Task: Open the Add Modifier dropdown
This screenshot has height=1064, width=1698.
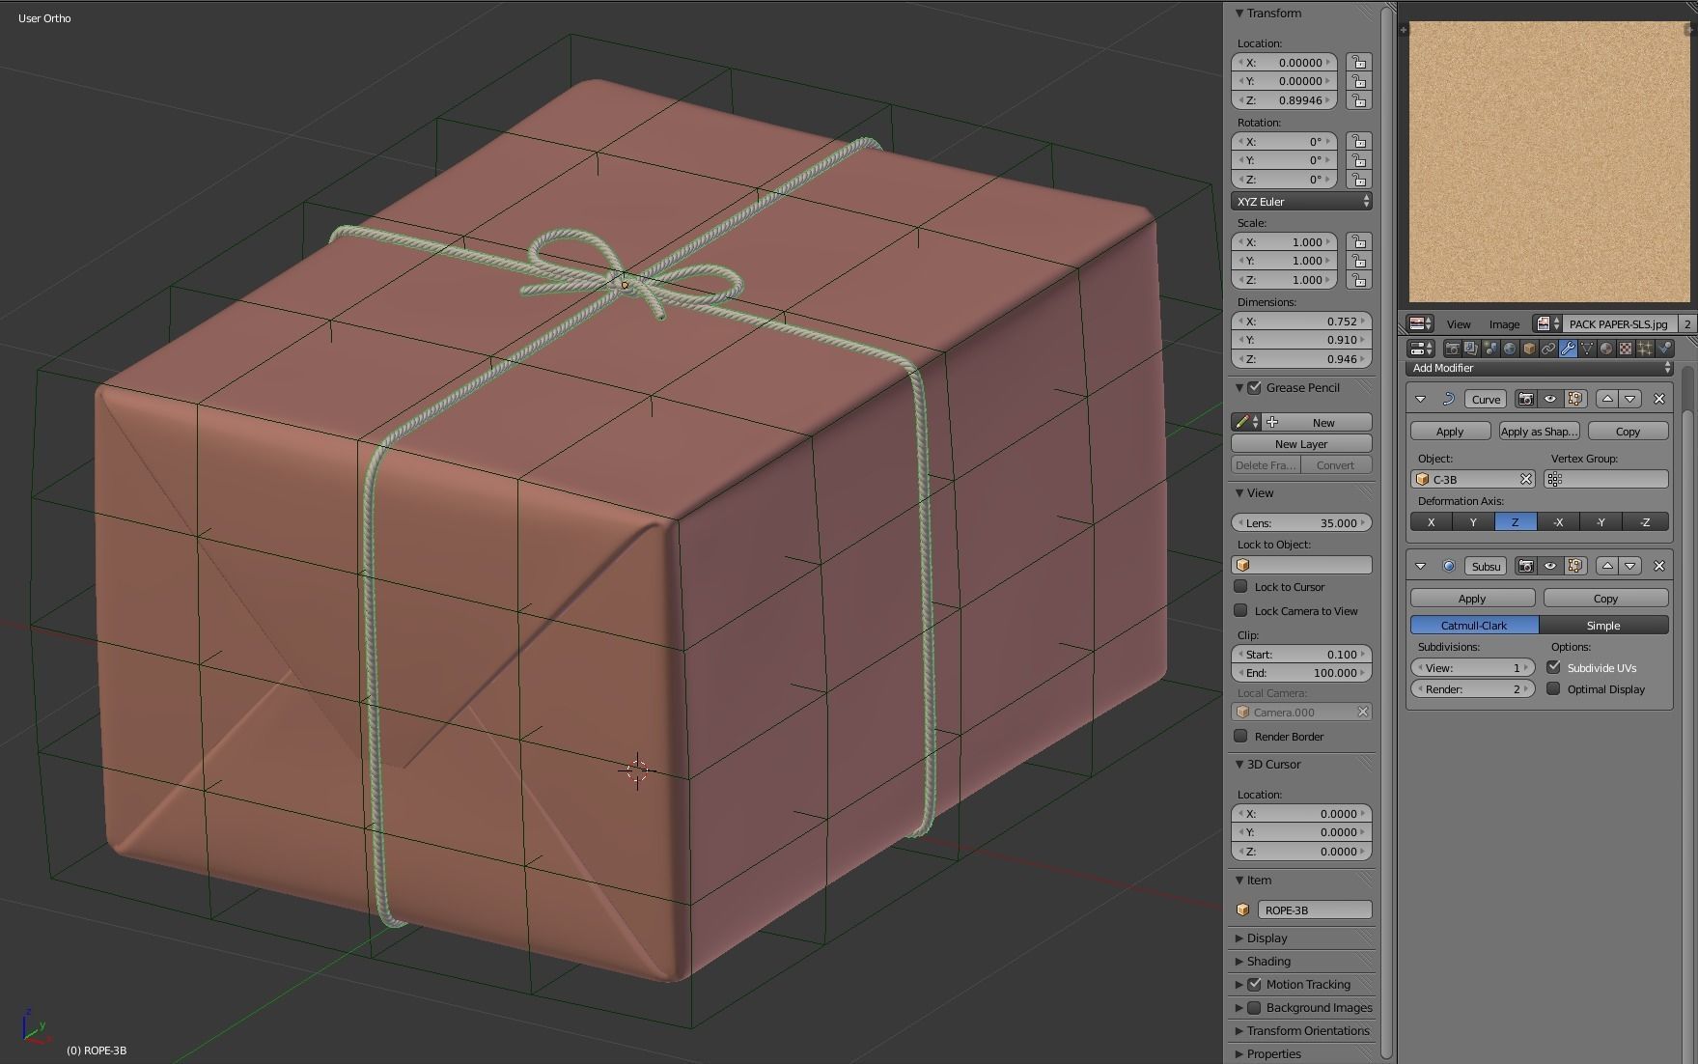Action: [x=1540, y=368]
